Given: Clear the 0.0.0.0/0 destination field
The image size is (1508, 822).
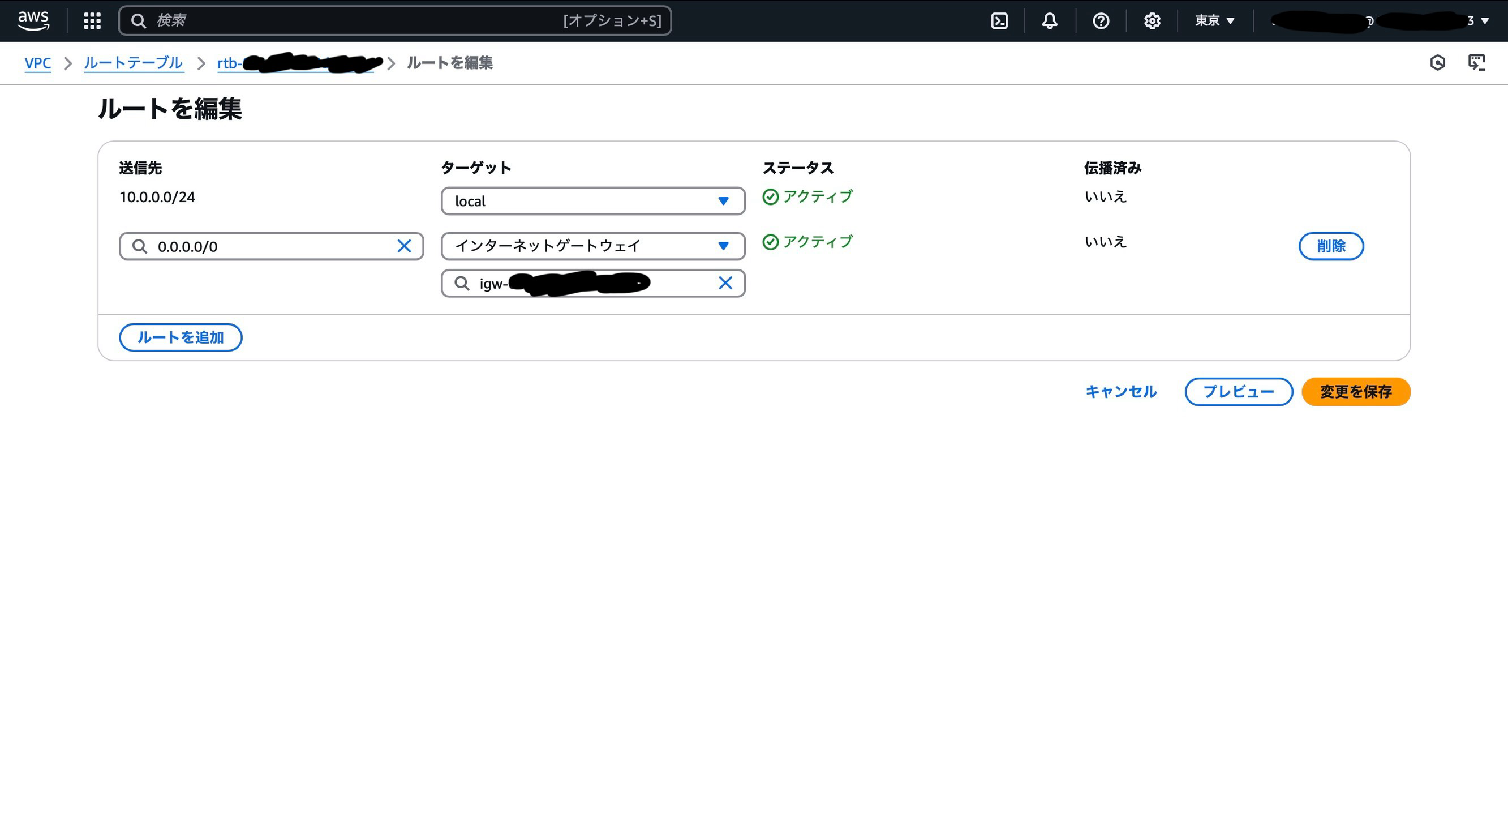Looking at the screenshot, I should click(404, 246).
